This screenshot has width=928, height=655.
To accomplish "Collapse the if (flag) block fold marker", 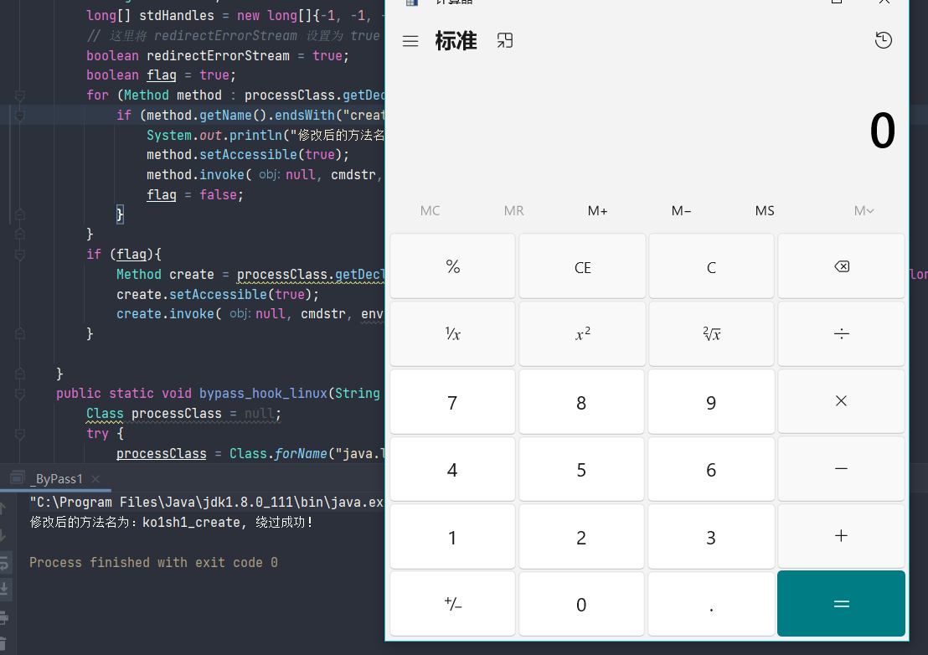I will pyautogui.click(x=20, y=254).
